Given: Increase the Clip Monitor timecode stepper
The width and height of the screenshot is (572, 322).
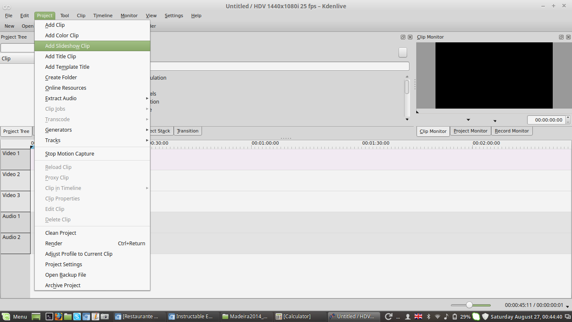Looking at the screenshot, I should (x=568, y=118).
